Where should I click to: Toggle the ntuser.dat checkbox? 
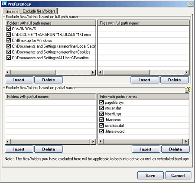[x=101, y=108]
